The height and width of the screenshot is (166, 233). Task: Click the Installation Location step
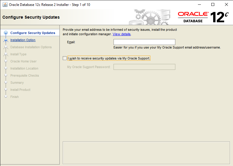(x=24, y=68)
